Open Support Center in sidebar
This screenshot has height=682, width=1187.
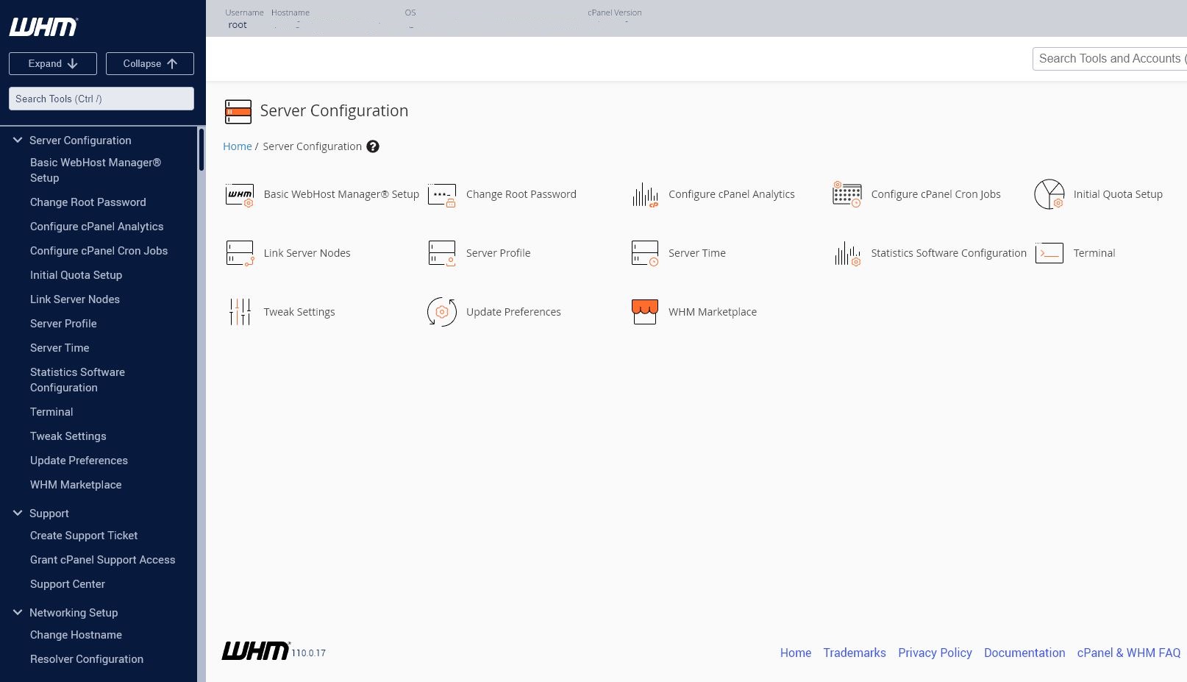[68, 584]
